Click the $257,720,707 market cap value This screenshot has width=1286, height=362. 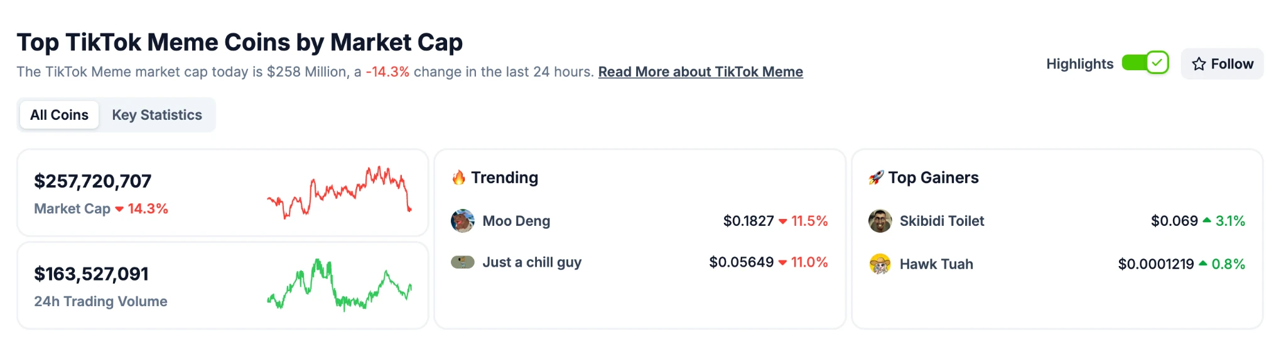click(x=92, y=181)
